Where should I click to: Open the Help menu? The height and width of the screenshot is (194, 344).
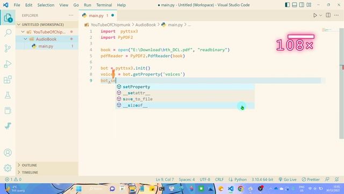click(x=121, y=5)
